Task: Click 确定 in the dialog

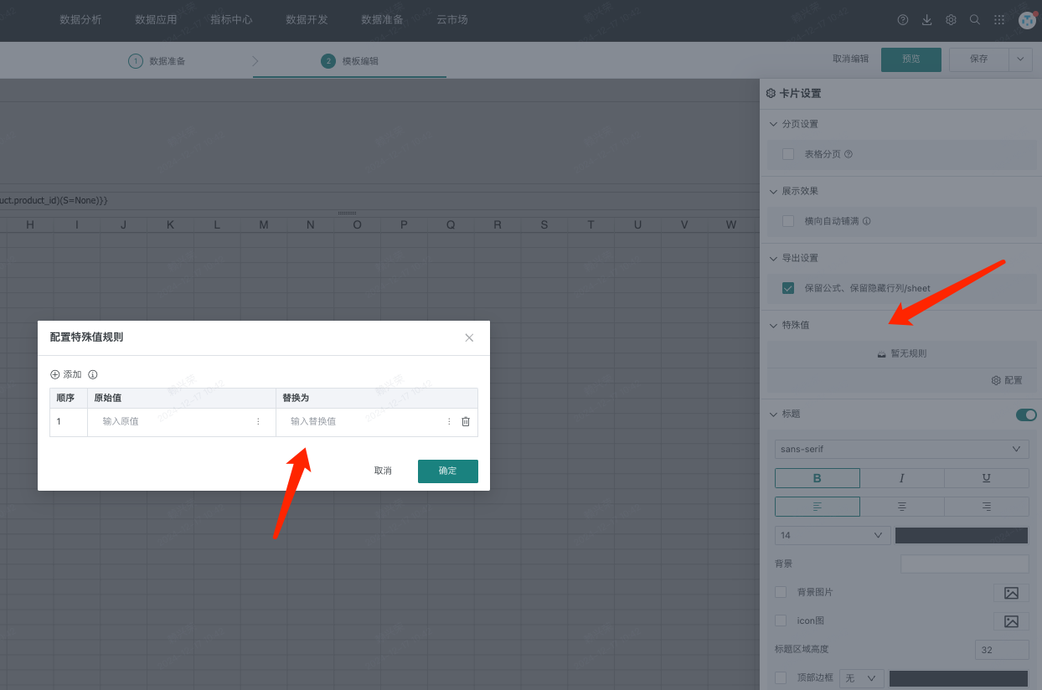Action: coord(448,471)
